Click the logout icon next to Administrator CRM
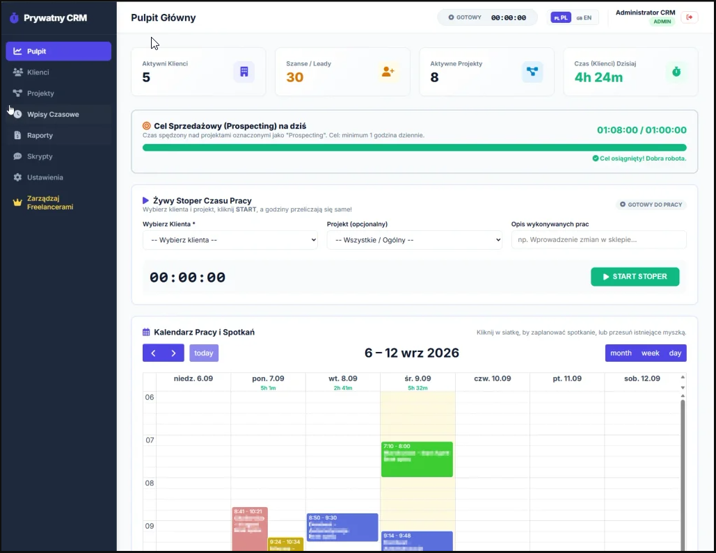Screen dimensions: 716x553 (690, 17)
